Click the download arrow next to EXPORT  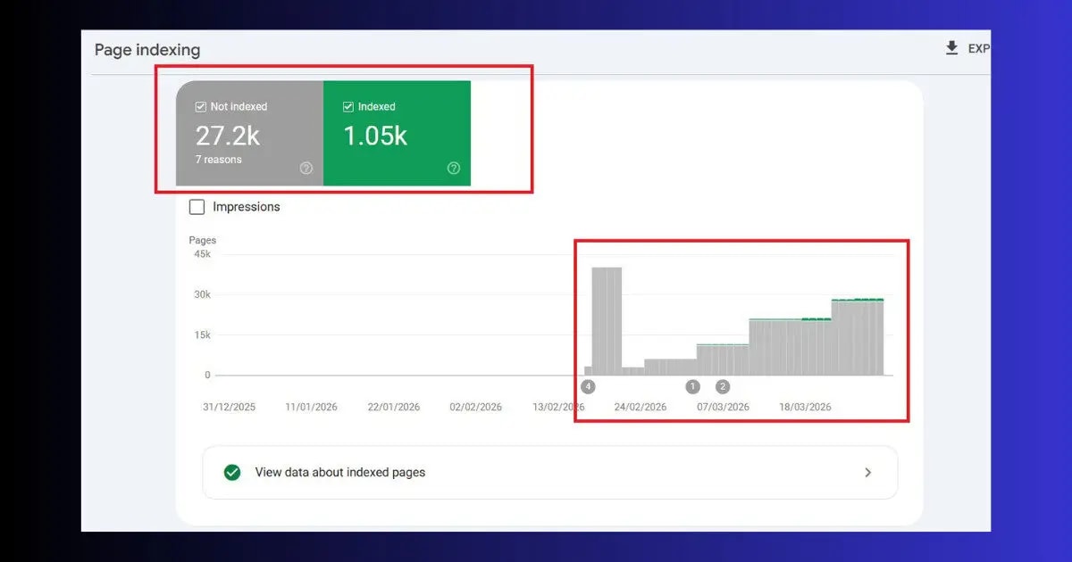(x=952, y=48)
